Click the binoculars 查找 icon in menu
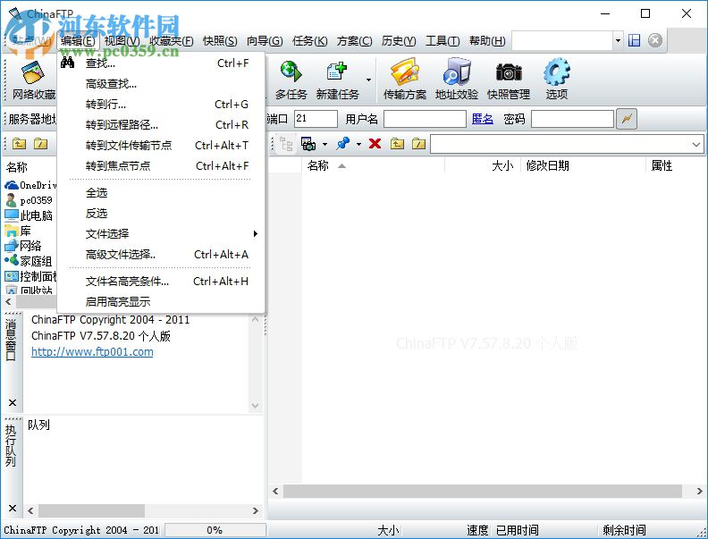 tap(67, 63)
